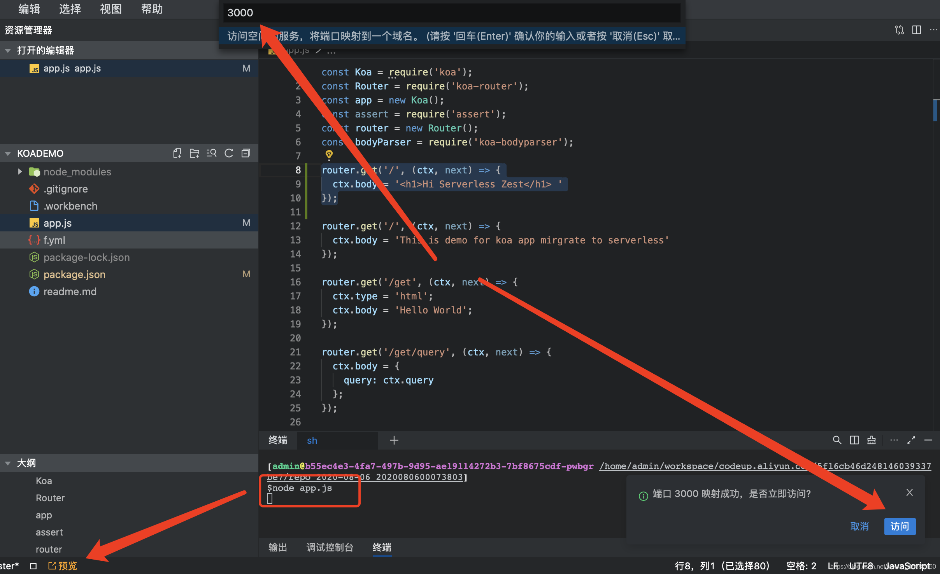The width and height of the screenshot is (940, 574).
Task: Open the terminal panel more options ellipsis
Action: click(894, 440)
